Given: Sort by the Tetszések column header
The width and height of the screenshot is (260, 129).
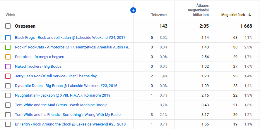Looking at the screenshot, I should click(159, 15).
